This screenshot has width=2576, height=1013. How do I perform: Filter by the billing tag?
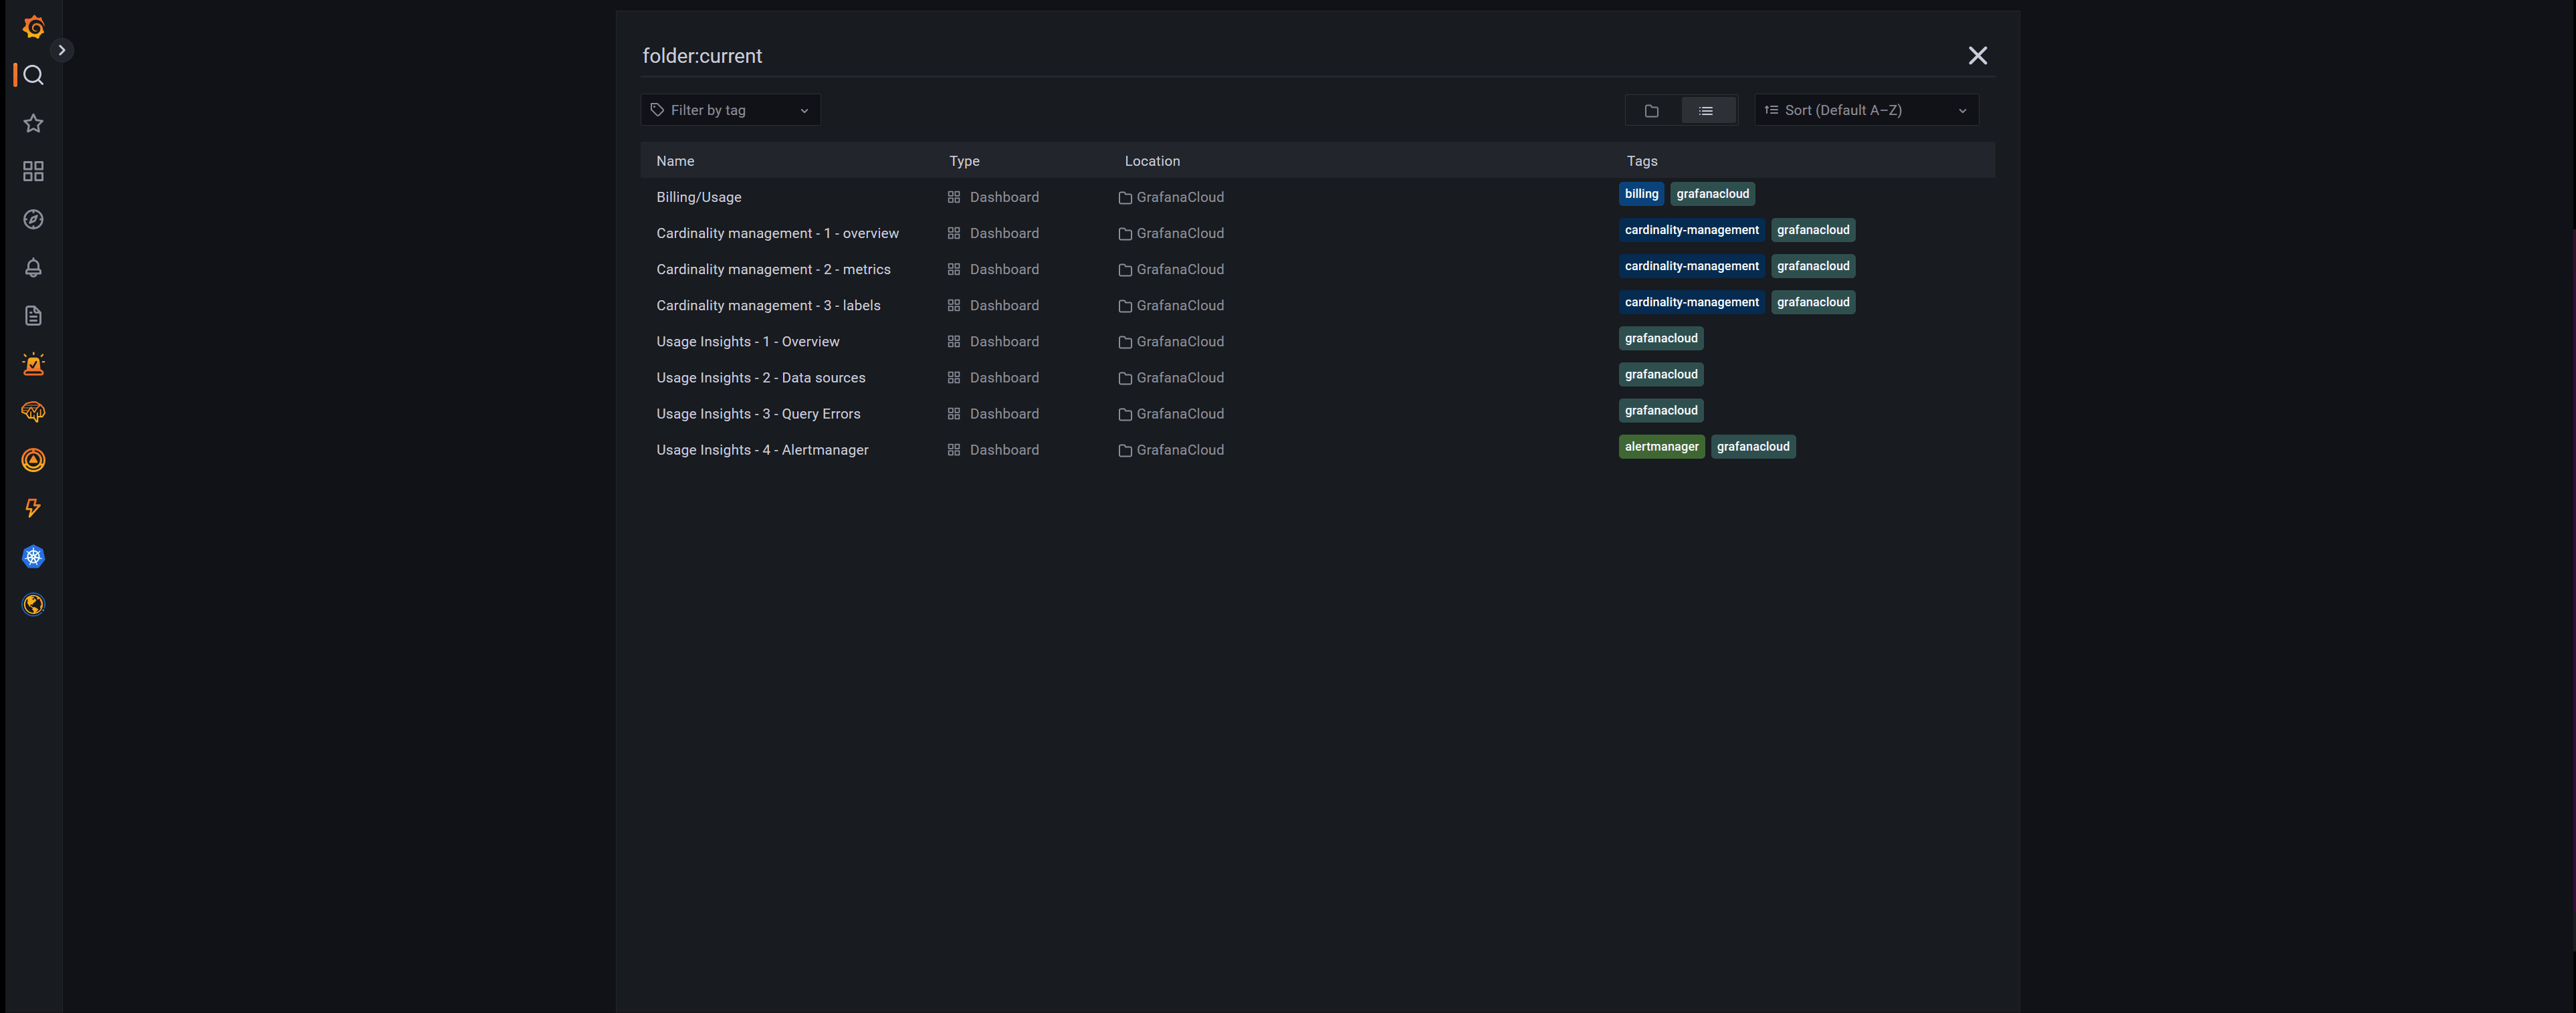click(1640, 193)
